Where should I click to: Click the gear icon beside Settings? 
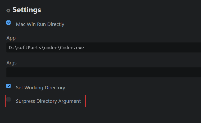(8, 11)
